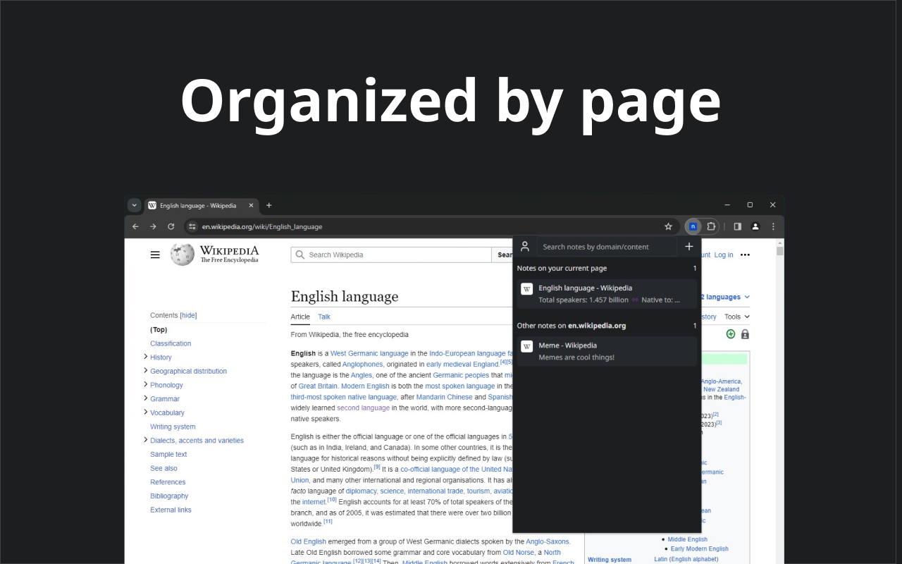Image resolution: width=902 pixels, height=564 pixels.
Task: Open the West Germanic language link
Action: (369, 353)
